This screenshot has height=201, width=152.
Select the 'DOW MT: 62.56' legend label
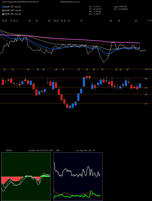click(x=13, y=11)
